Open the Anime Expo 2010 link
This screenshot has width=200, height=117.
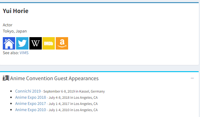(x=30, y=110)
